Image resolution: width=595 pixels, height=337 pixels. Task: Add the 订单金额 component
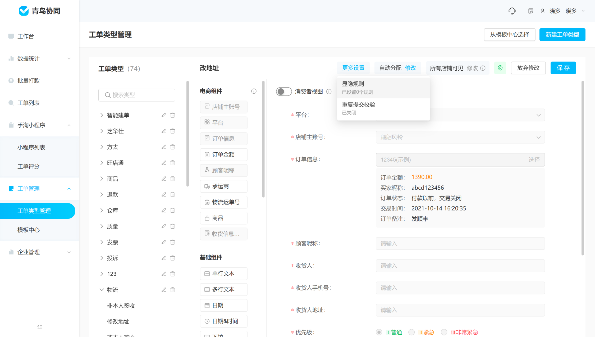223,154
